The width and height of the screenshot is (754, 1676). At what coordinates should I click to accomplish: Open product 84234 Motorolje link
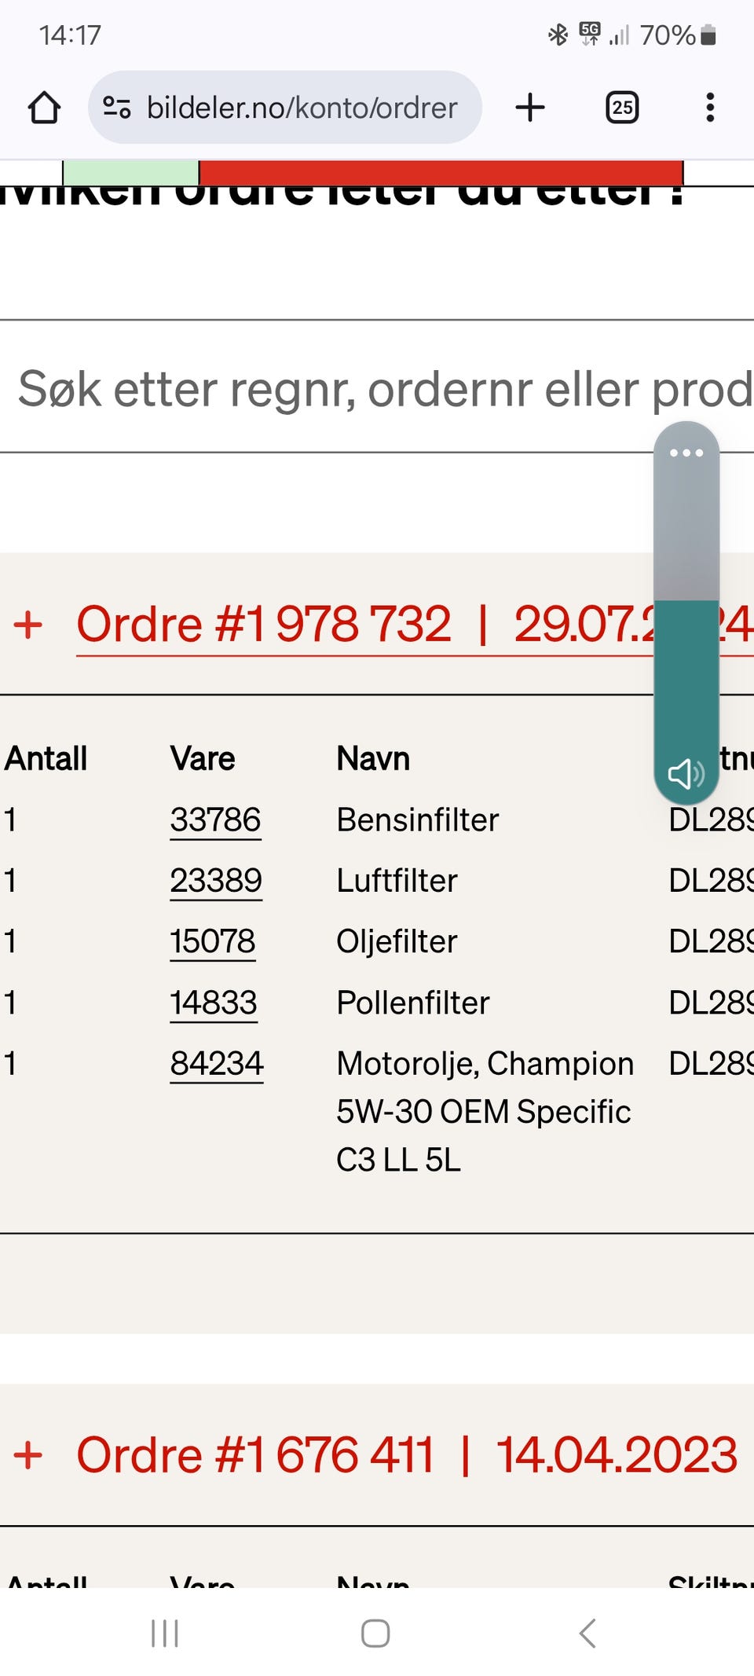coord(217,1064)
